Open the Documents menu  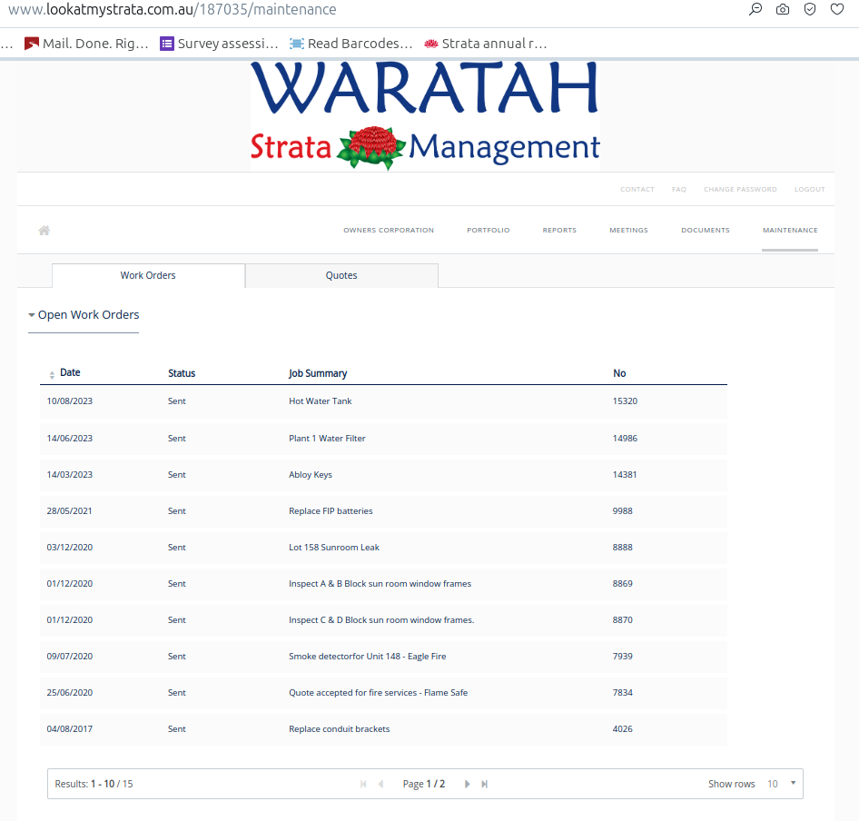click(705, 230)
